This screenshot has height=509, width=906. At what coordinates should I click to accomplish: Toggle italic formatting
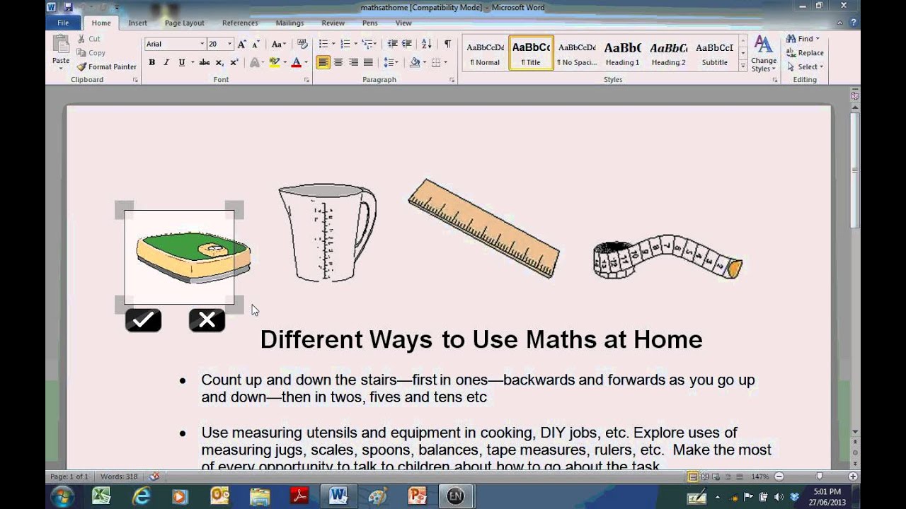click(166, 62)
